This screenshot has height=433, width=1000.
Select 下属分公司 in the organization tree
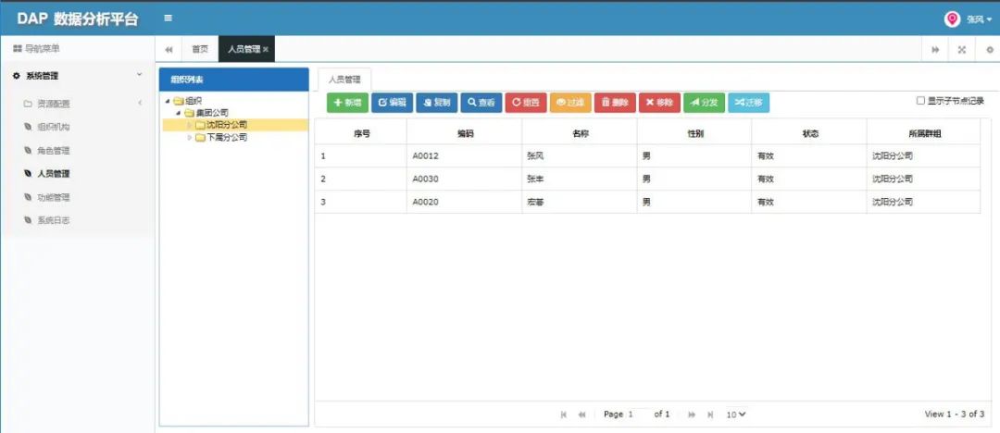[227, 137]
